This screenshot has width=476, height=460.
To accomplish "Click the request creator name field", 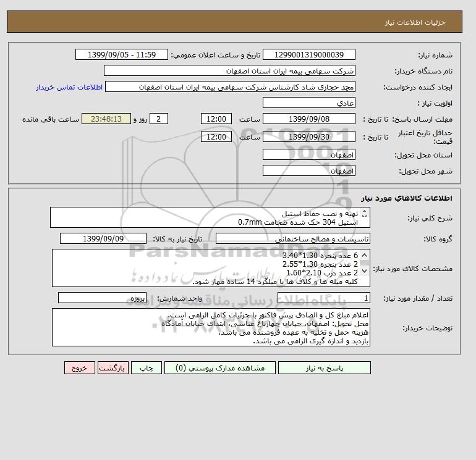I will pos(230,86).
